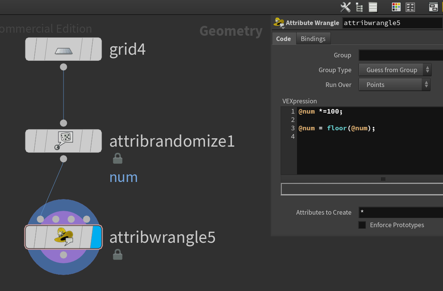Open the Group Type dropdown
Viewport: 443px width, 291px height.
pos(395,70)
